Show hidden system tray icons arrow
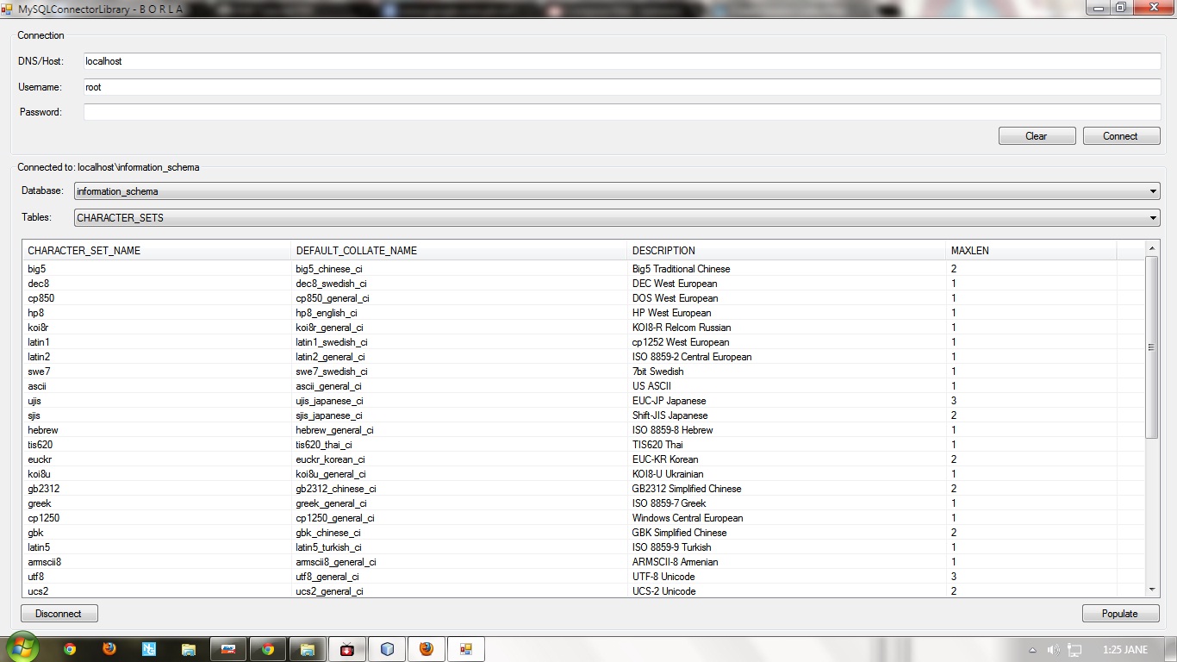This screenshot has width=1177, height=662. click(x=1032, y=650)
